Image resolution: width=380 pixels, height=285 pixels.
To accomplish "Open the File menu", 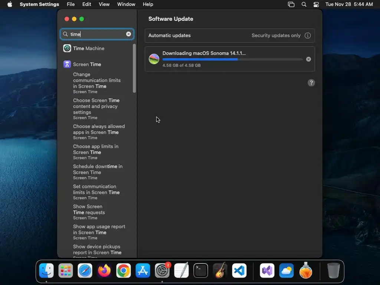I will pos(71,4).
